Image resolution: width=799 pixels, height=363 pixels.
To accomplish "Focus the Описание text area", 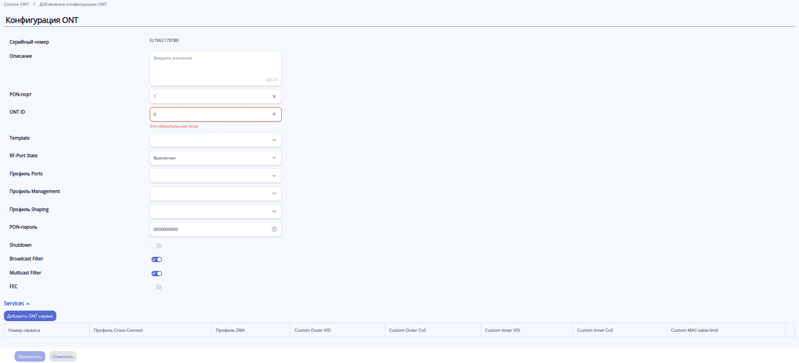I will click(216, 68).
